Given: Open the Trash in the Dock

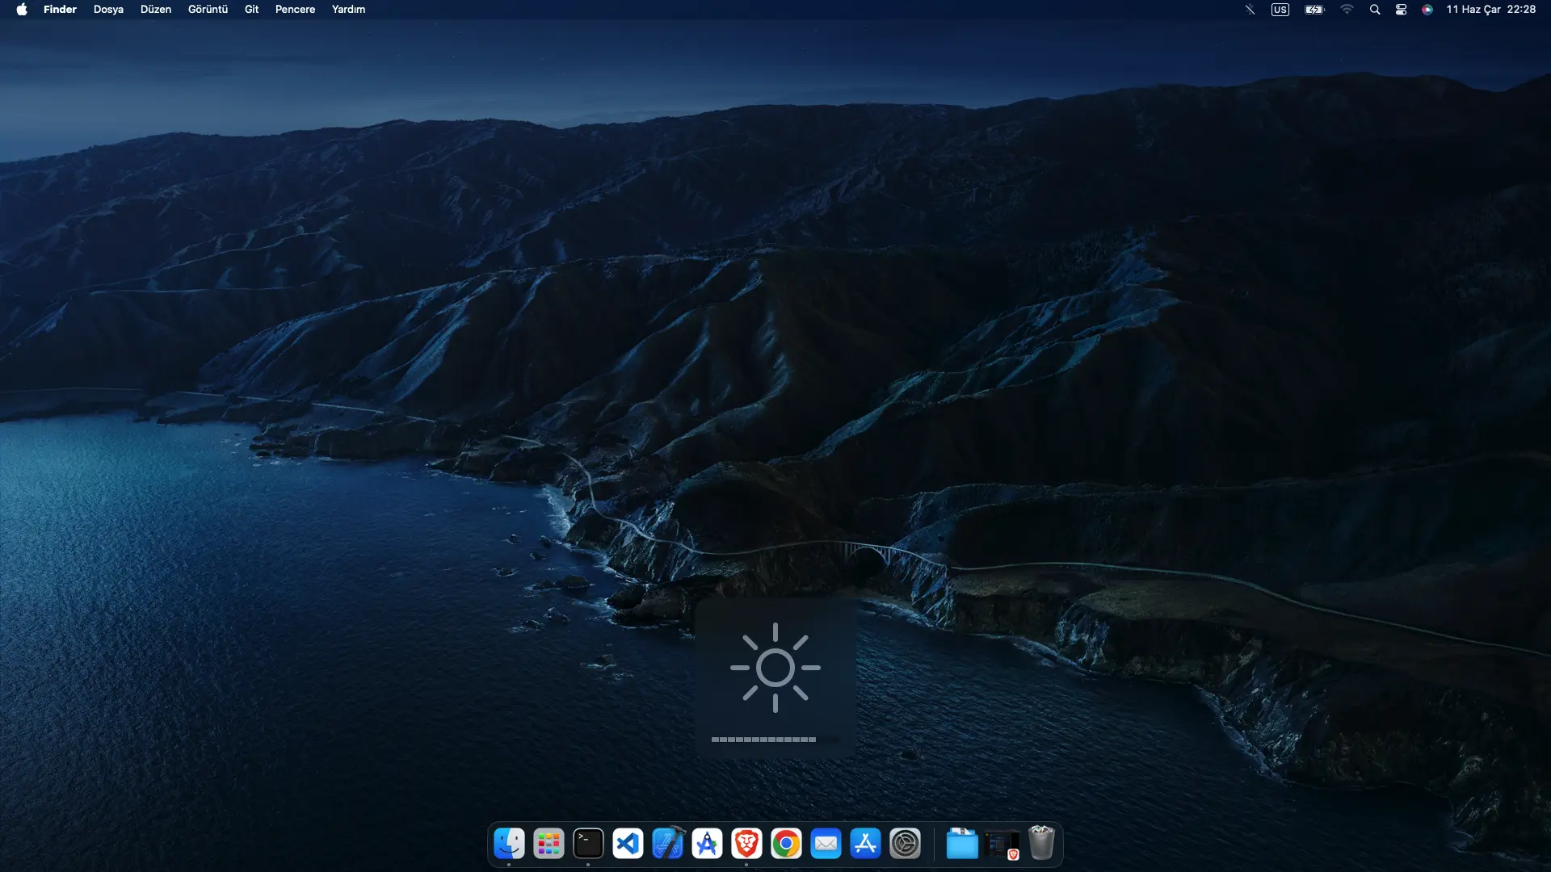Looking at the screenshot, I should tap(1041, 843).
